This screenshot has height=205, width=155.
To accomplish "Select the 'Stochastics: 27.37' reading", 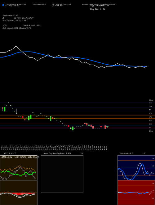I will pyautogui.click(x=11, y=16).
